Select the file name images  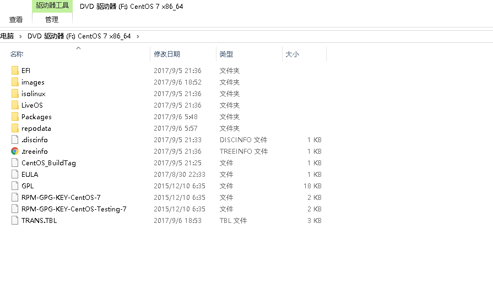tap(33, 82)
